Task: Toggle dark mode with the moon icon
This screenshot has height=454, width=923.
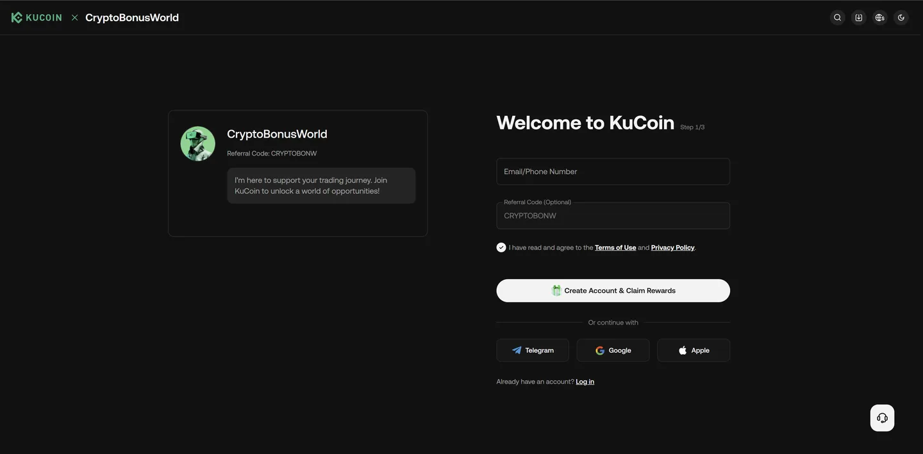Action: click(901, 17)
